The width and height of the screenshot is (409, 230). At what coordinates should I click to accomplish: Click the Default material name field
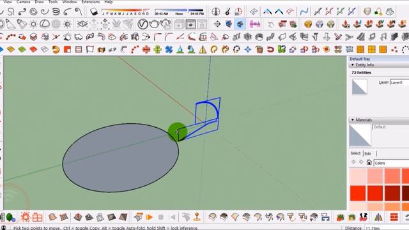(390, 127)
